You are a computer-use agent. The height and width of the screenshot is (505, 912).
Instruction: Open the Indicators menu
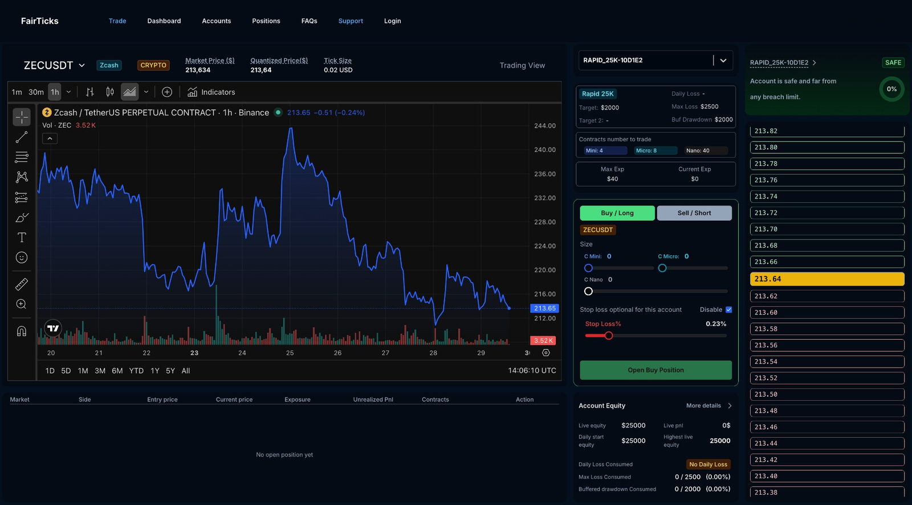click(211, 92)
